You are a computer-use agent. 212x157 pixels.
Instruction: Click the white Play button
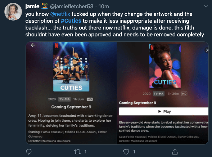point(164,111)
